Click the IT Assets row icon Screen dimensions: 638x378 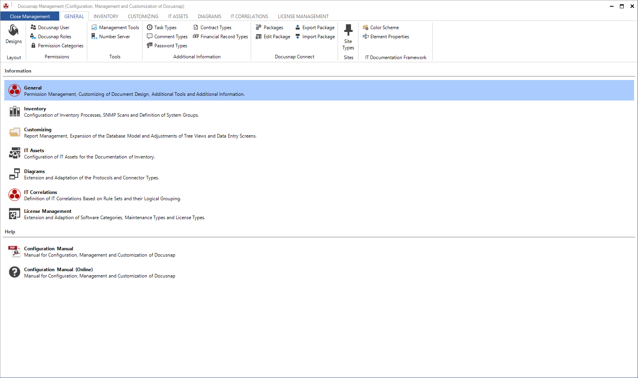click(x=15, y=153)
